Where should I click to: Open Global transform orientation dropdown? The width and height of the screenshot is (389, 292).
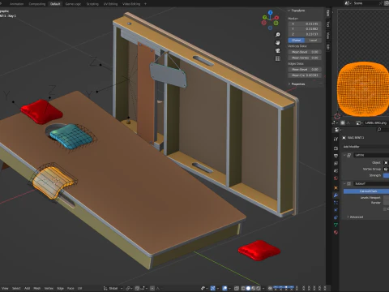tap(113, 288)
